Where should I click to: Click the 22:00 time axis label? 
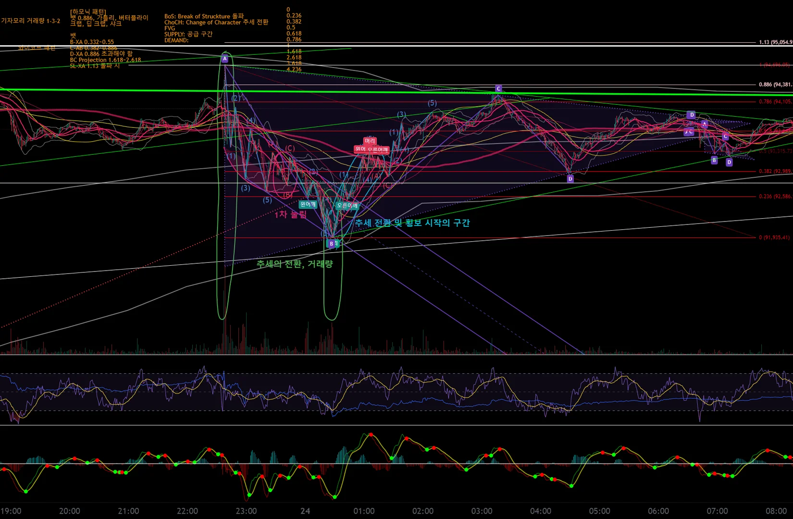click(x=187, y=511)
